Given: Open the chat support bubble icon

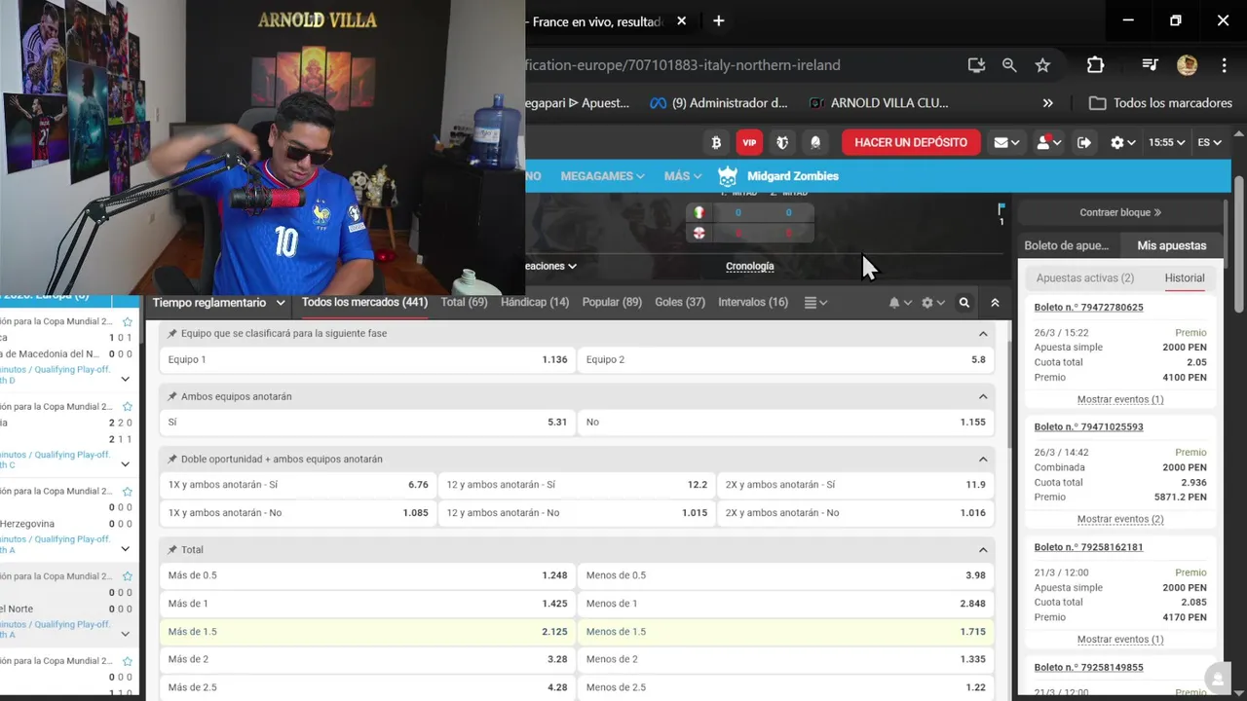Looking at the screenshot, I should (x=1216, y=679).
